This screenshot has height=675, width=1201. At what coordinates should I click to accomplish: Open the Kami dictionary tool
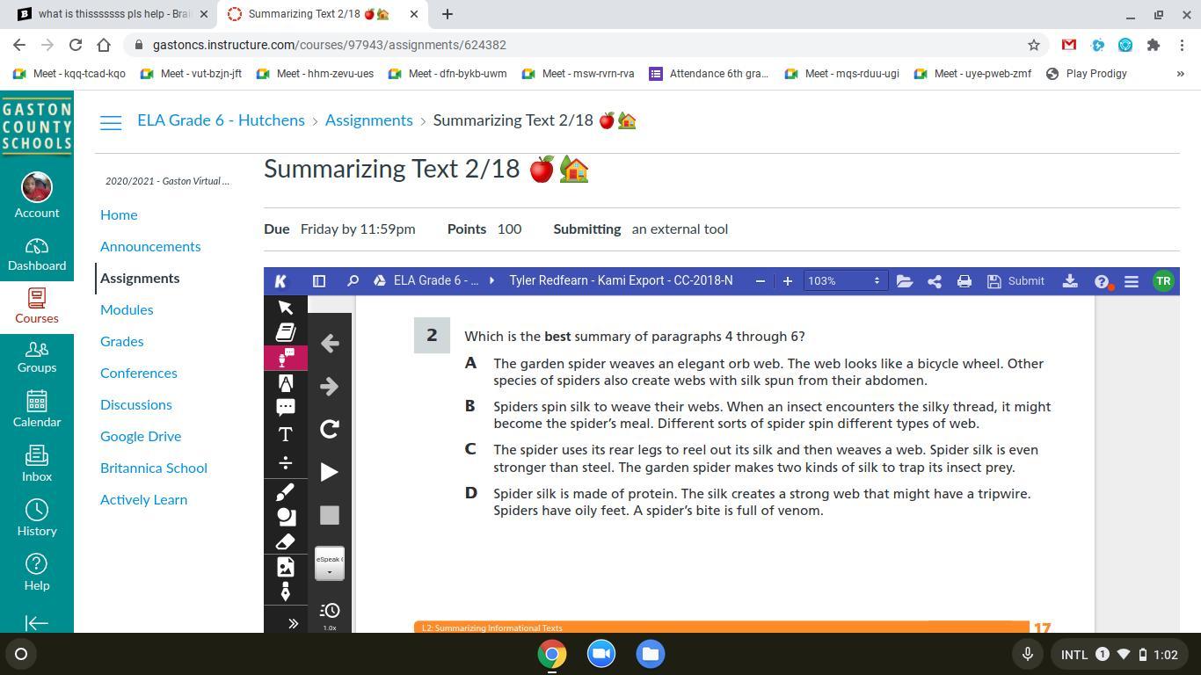tap(286, 332)
